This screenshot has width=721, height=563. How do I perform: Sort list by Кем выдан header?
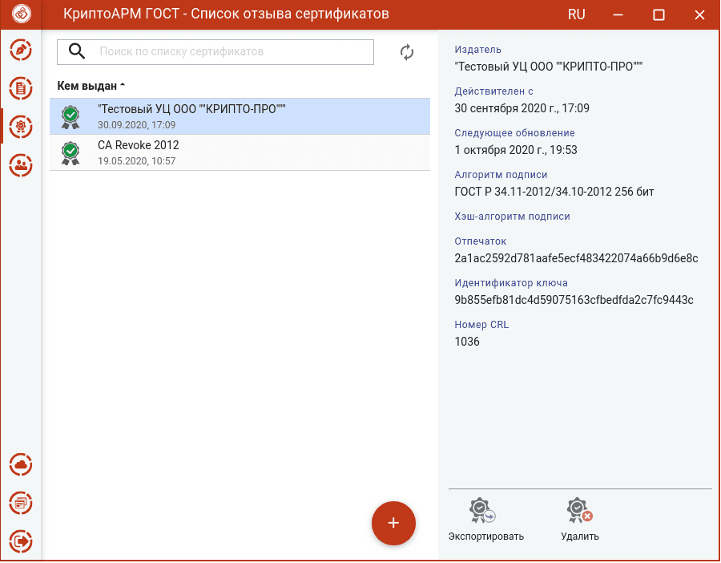91,86
